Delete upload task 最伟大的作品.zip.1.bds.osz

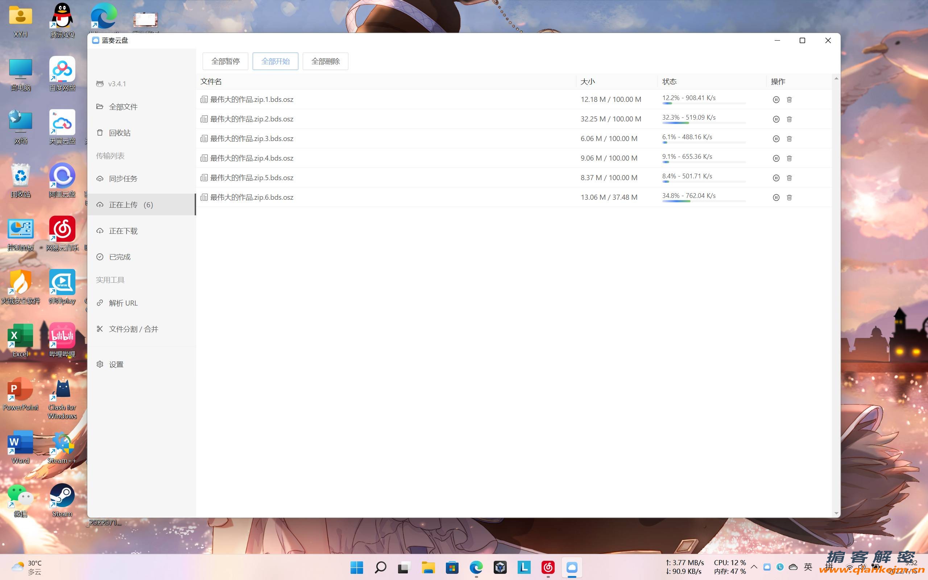tap(789, 100)
